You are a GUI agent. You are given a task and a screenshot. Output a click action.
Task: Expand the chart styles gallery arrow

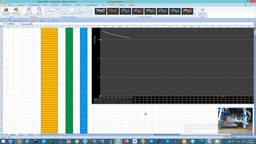195,14
